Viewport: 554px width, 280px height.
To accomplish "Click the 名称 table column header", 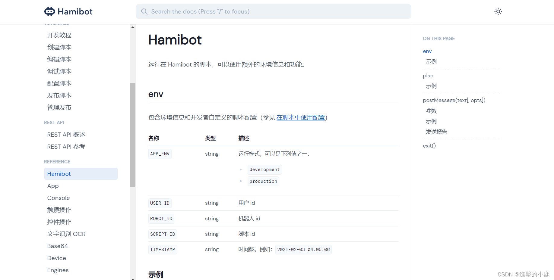I will point(154,138).
